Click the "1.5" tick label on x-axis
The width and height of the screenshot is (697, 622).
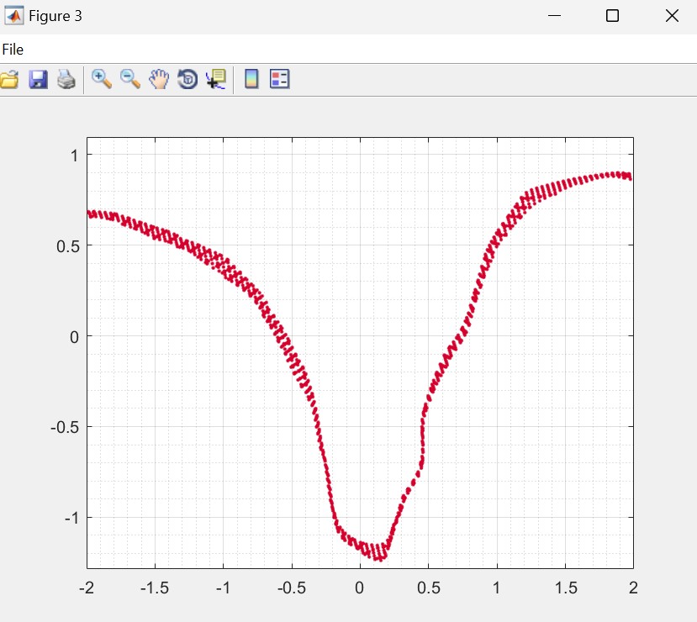564,587
